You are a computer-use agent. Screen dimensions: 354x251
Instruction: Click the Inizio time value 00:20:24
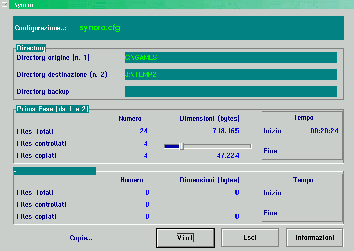coord(324,131)
